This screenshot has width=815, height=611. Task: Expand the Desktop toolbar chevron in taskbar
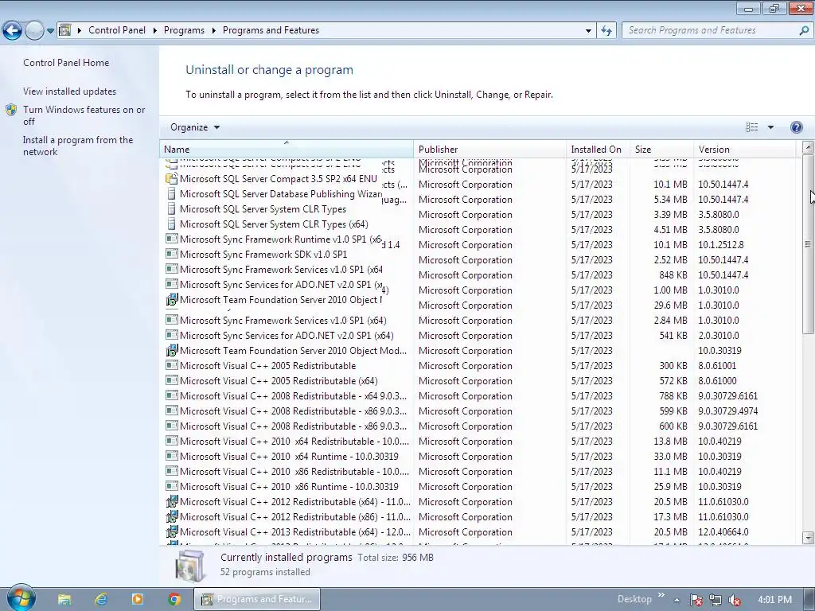coord(661,595)
